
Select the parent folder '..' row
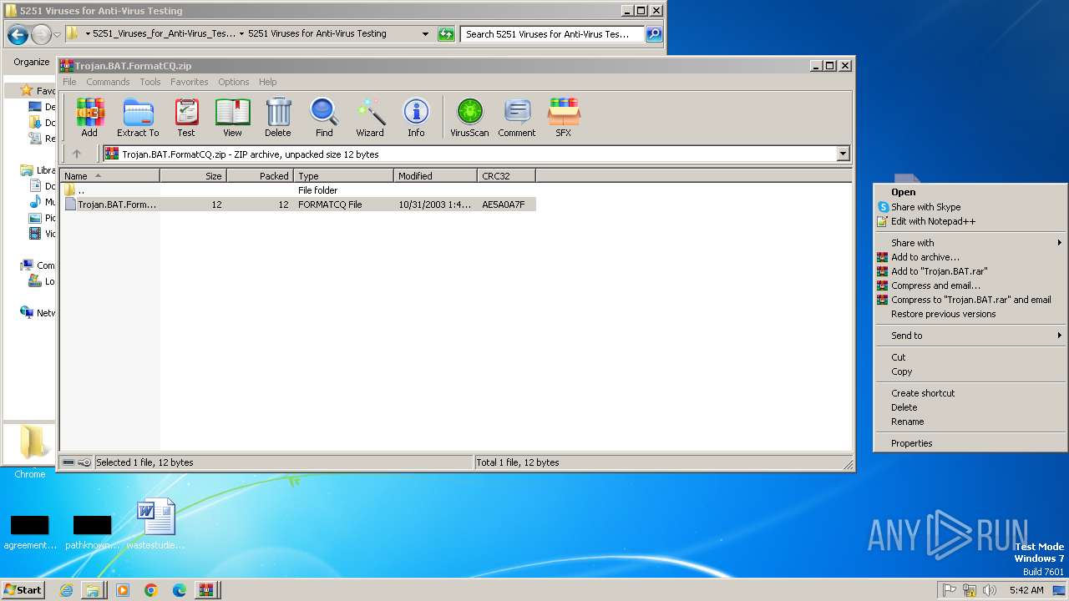coord(298,189)
